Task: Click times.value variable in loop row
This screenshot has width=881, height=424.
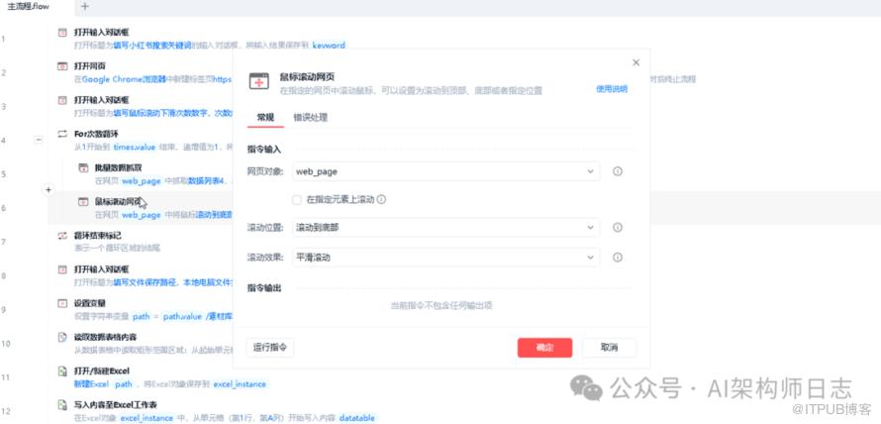Action: [x=135, y=147]
